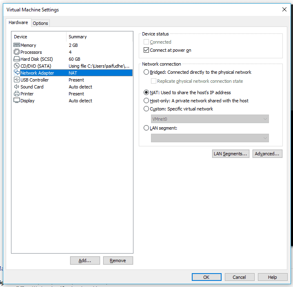Close the Virtual Machine Settings window
Image resolution: width=293 pixels, height=287 pixels.
(284, 9)
